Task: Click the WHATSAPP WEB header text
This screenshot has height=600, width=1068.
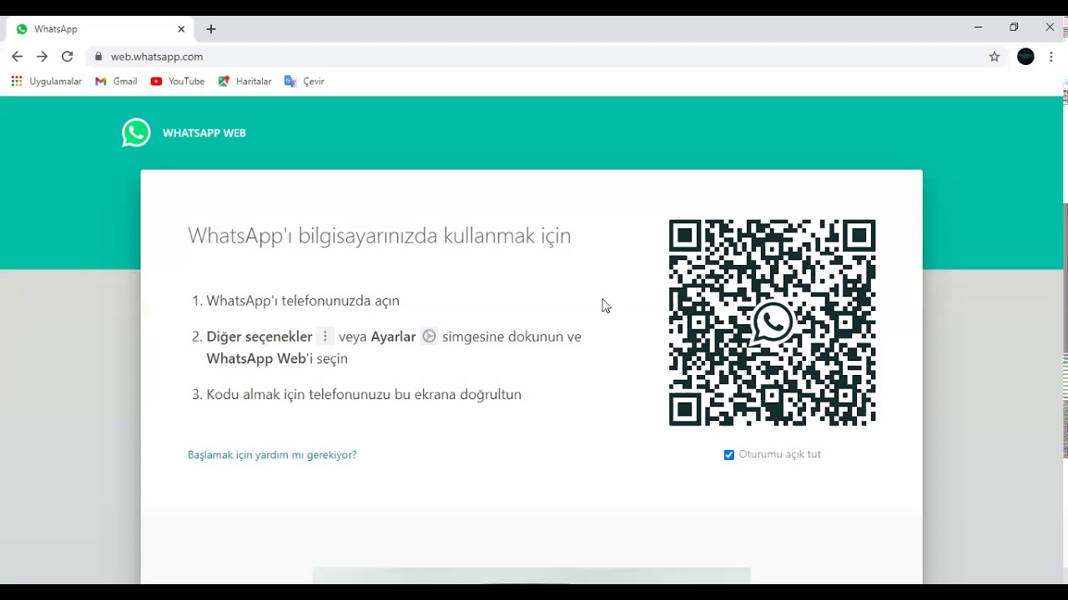Action: 204,133
